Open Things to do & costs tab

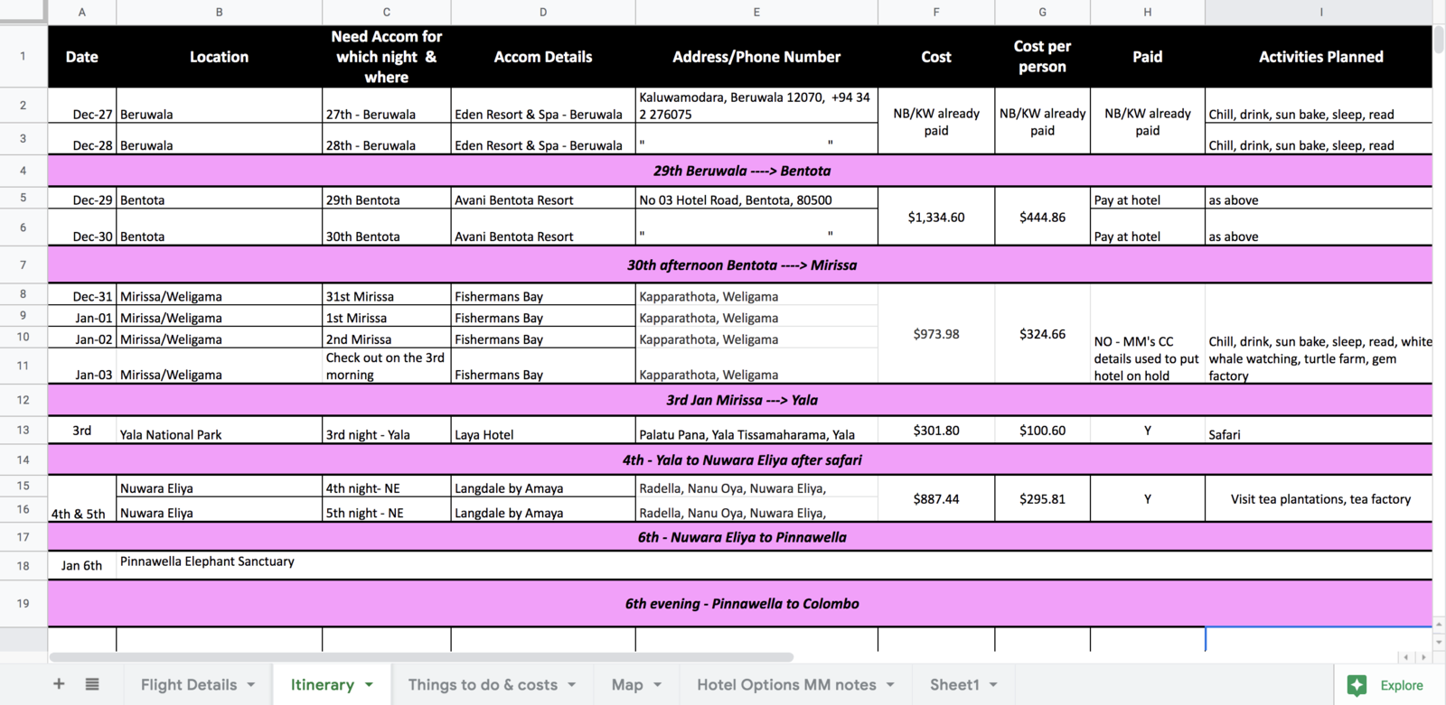point(483,685)
